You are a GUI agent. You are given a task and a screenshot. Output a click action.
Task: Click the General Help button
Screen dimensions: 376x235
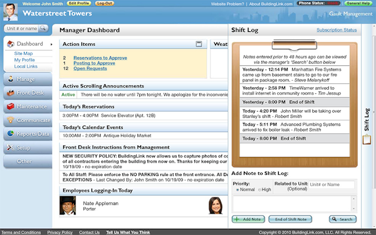point(358,3)
